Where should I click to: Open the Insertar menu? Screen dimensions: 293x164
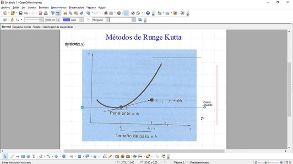coord(32,7)
